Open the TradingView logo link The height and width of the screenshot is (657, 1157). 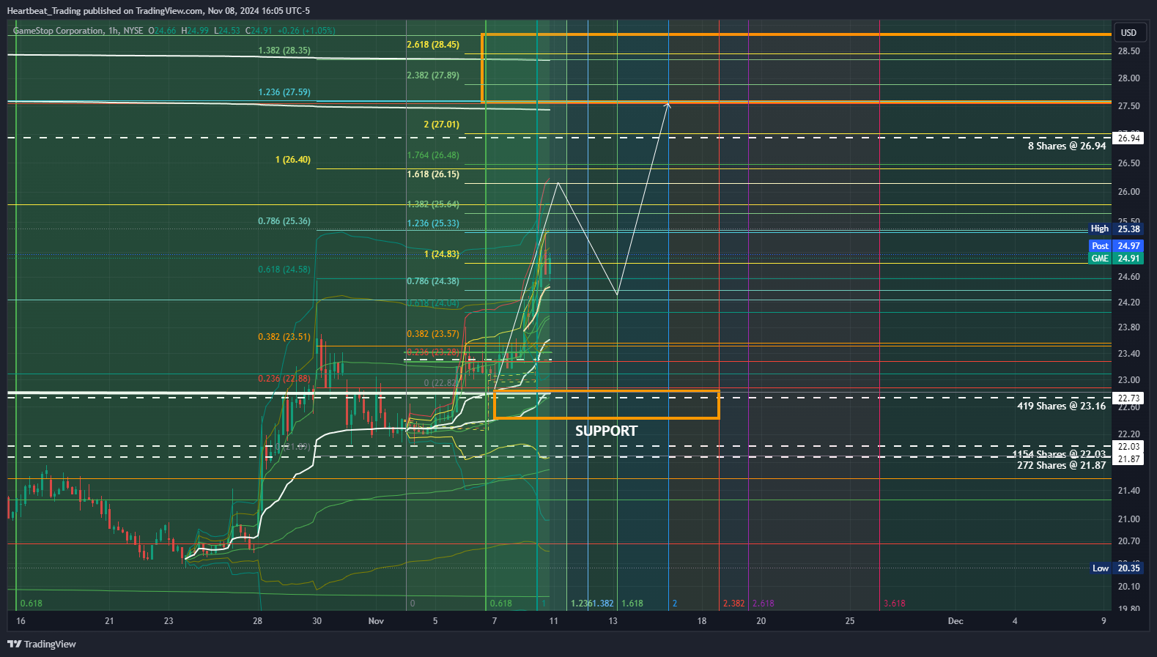click(x=42, y=644)
